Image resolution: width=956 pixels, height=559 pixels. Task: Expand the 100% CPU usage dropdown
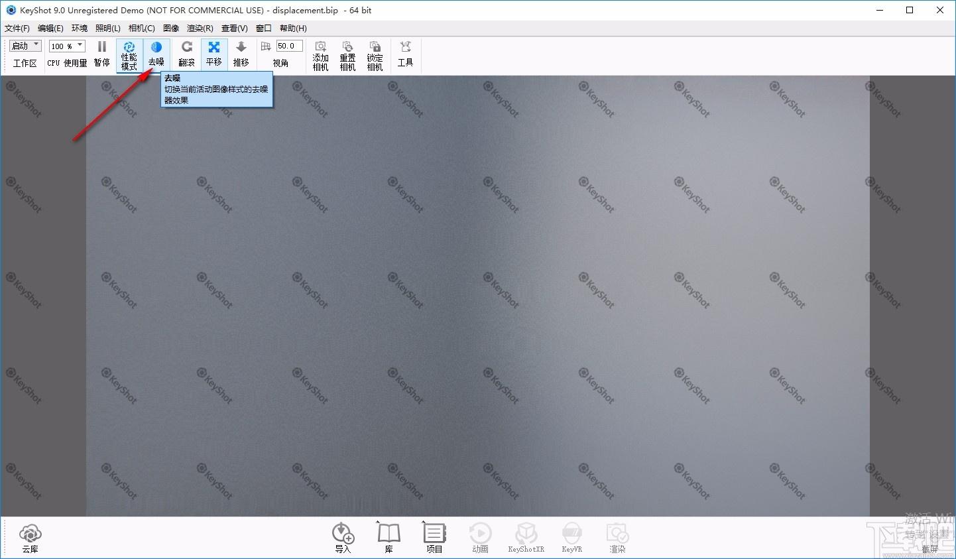tap(67, 46)
